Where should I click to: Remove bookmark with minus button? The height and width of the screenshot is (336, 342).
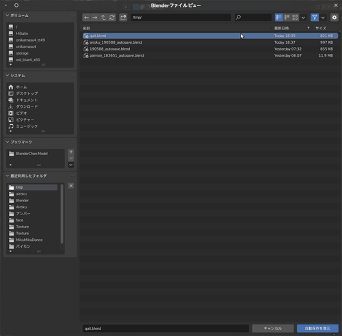(x=71, y=158)
